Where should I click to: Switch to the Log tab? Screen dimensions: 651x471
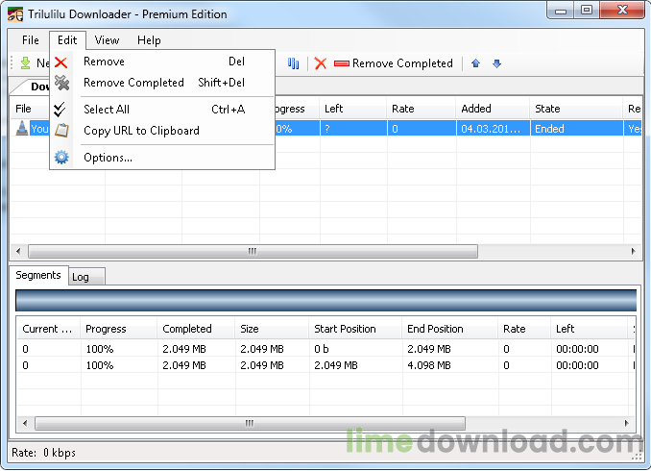click(86, 277)
